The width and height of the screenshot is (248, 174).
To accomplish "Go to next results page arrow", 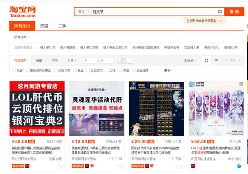I will 239,60.
